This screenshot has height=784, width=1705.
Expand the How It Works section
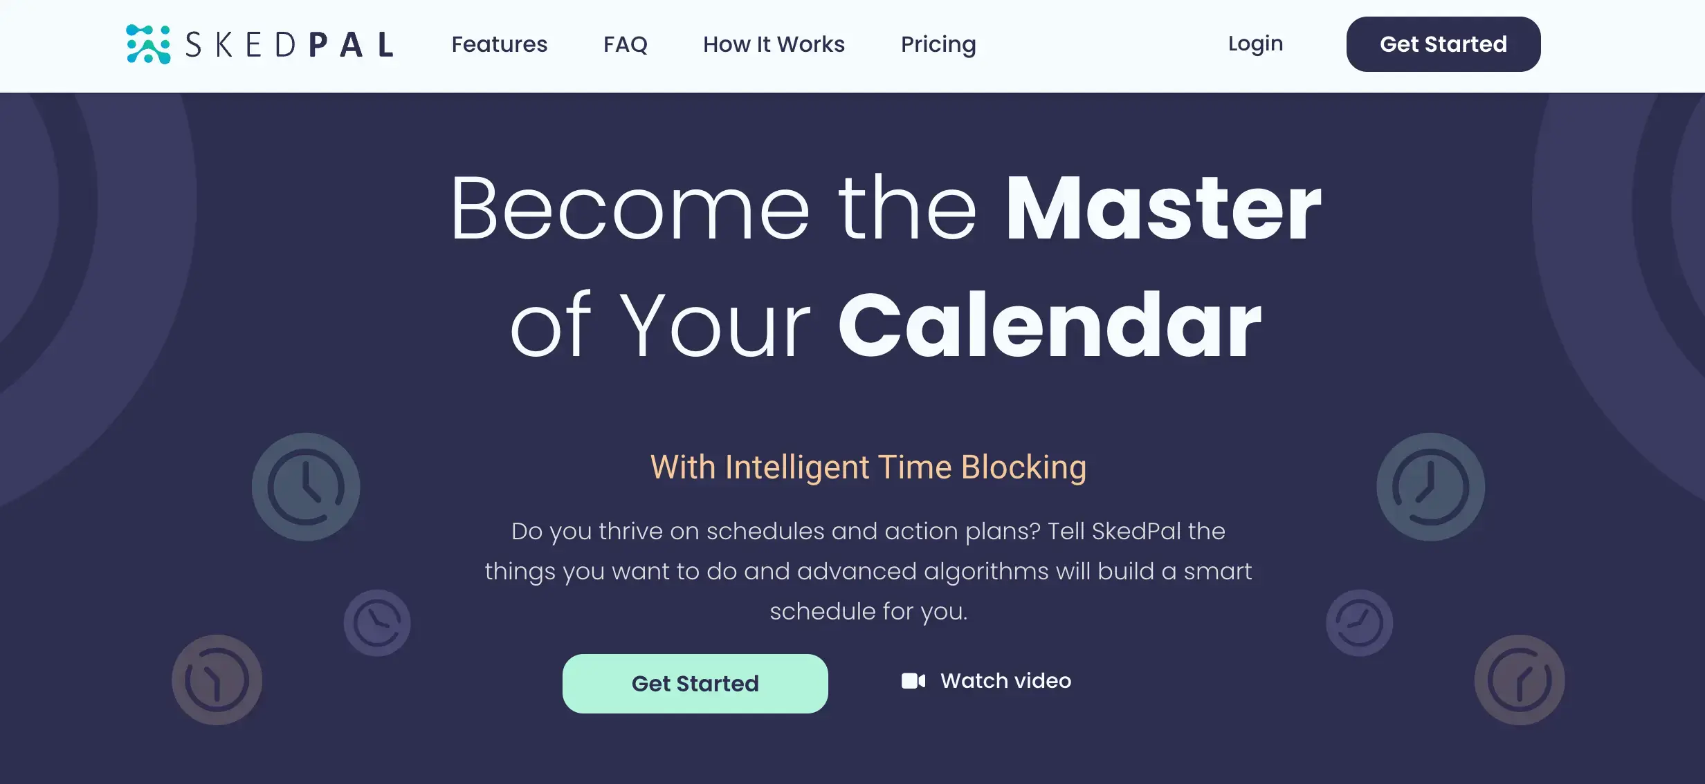773,44
